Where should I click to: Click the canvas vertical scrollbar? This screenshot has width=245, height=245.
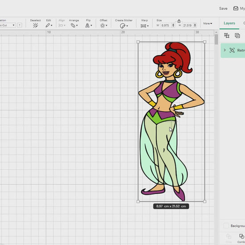(216, 40)
